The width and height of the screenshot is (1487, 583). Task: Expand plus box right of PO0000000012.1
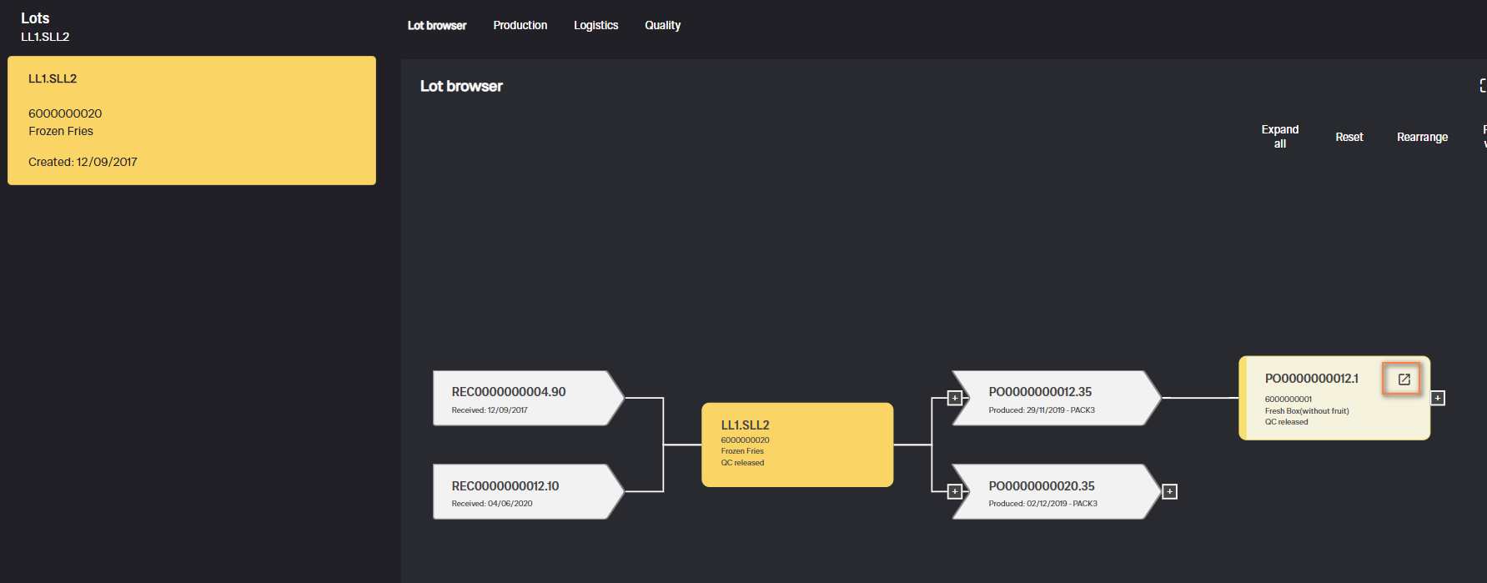[x=1438, y=398]
